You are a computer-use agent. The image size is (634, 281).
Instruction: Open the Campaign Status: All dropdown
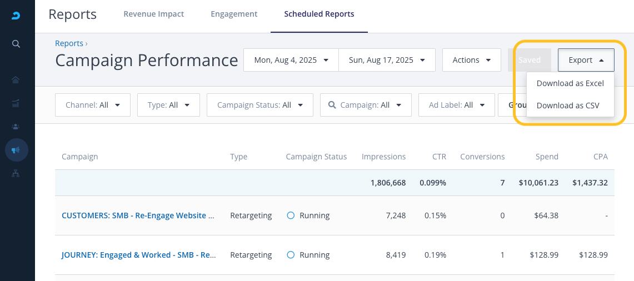[260, 105]
